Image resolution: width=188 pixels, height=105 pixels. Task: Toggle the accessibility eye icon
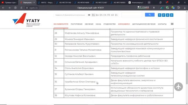point(89,15)
